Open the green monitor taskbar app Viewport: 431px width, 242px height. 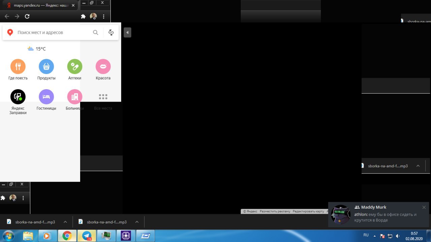(x=106, y=236)
